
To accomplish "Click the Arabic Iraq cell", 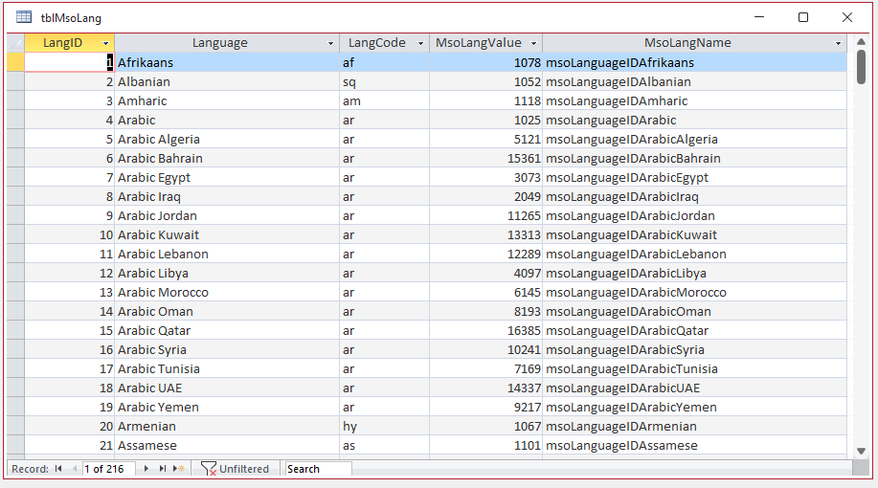I will coord(227,196).
